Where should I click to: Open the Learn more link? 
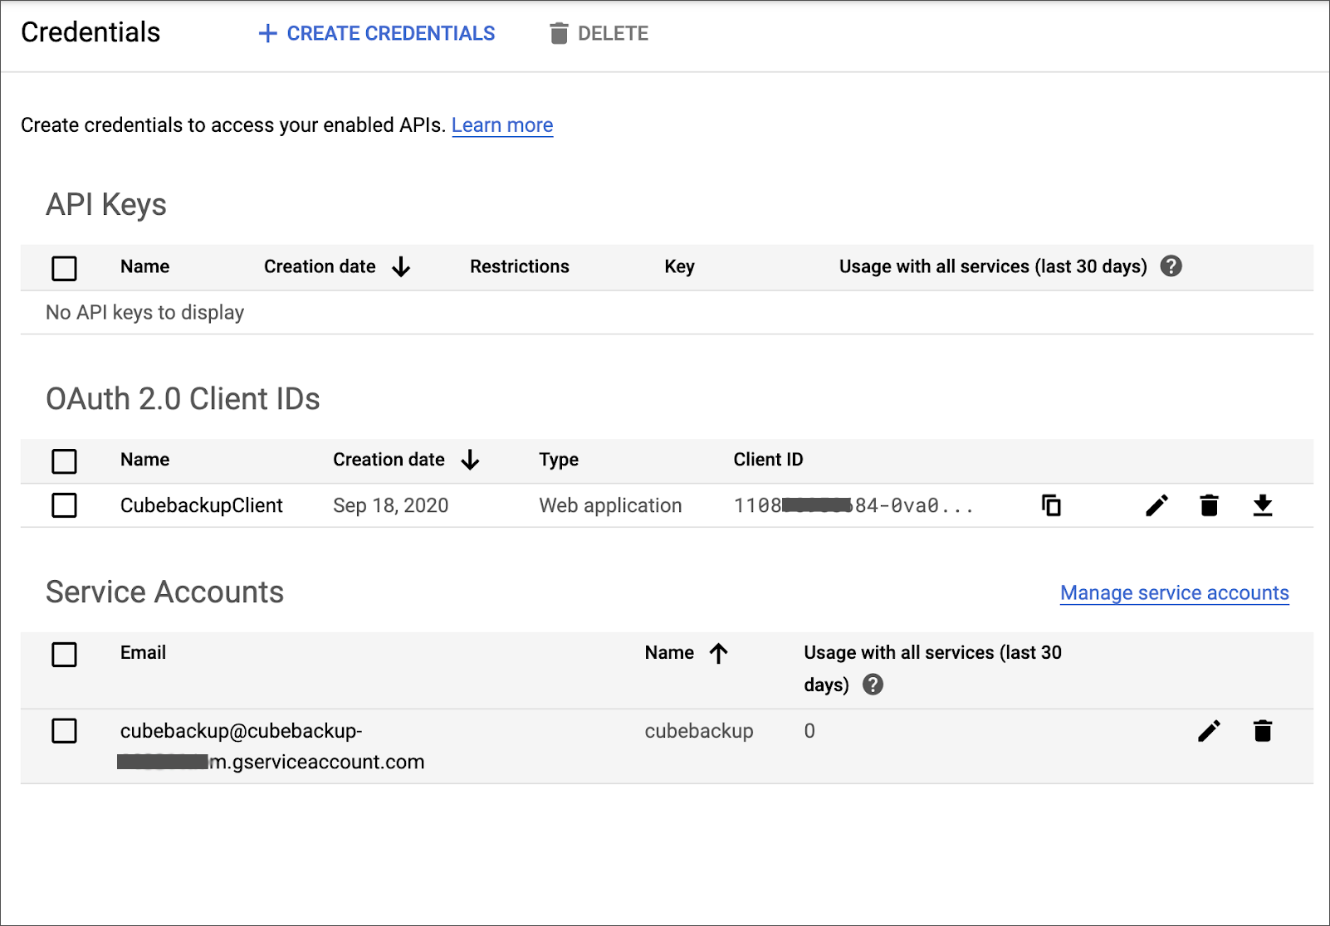501,124
